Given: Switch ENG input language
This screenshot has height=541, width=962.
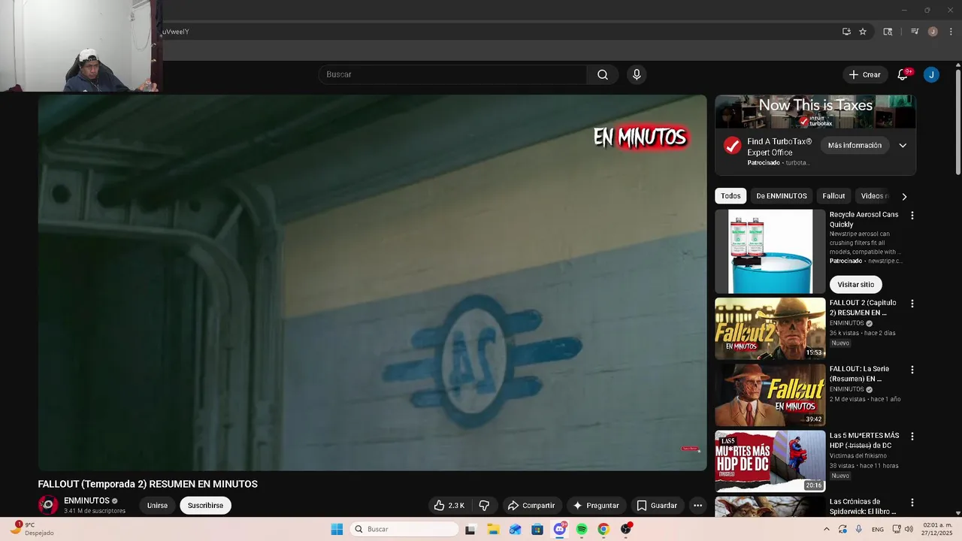Looking at the screenshot, I should tap(878, 529).
